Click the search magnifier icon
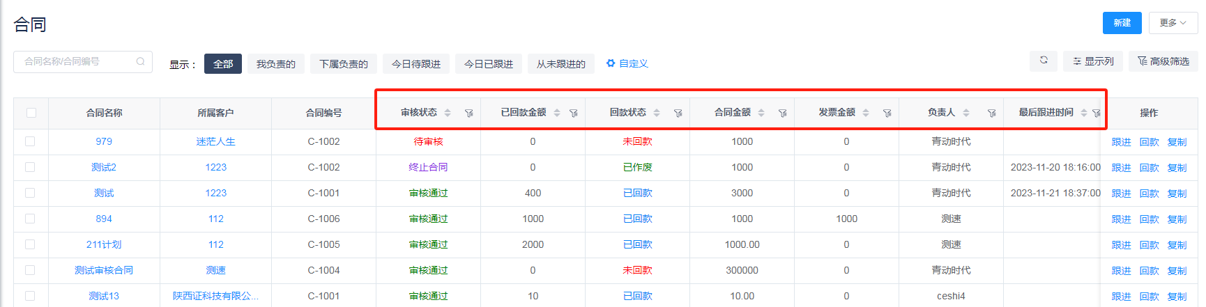The width and height of the screenshot is (1206, 307). click(x=141, y=61)
